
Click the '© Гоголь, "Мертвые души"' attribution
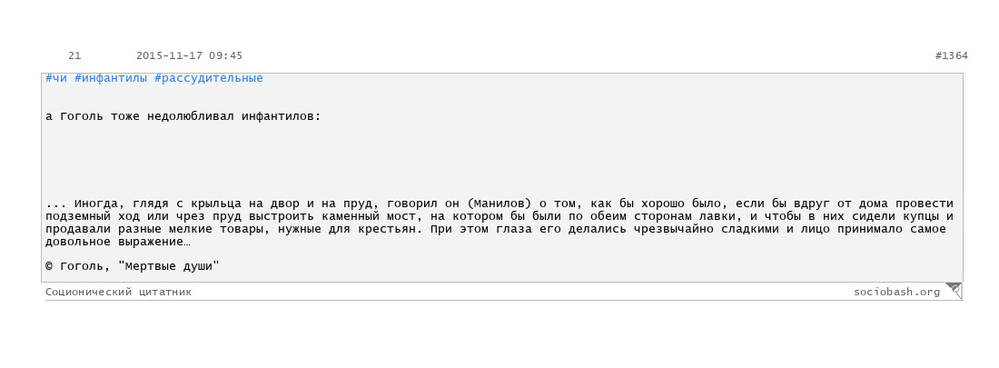coord(133,267)
